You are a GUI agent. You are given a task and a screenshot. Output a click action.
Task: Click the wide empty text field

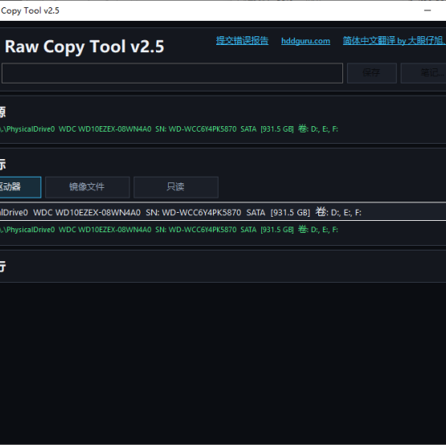point(172,73)
